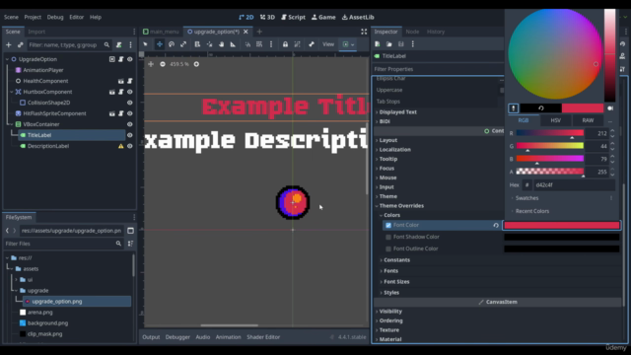This screenshot has height=355, width=631.
Task: Pick a color from screen eyedropper
Action: 514,108
